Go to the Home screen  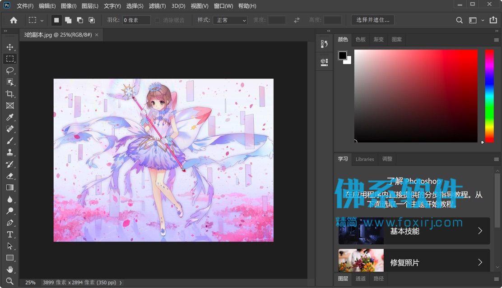[14, 20]
